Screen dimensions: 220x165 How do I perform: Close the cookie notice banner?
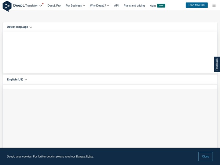pos(205,157)
